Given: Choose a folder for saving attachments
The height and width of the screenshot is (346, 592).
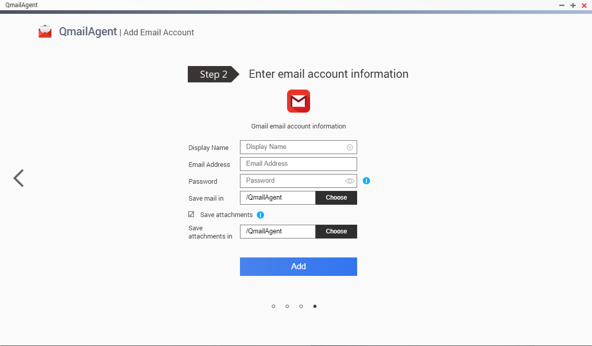Looking at the screenshot, I should coord(336,231).
